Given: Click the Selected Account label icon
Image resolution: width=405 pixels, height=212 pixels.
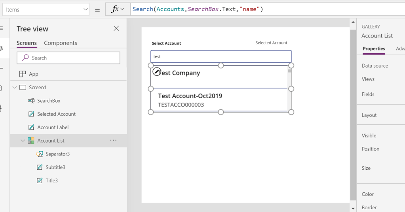Looking at the screenshot, I should coord(31,114).
